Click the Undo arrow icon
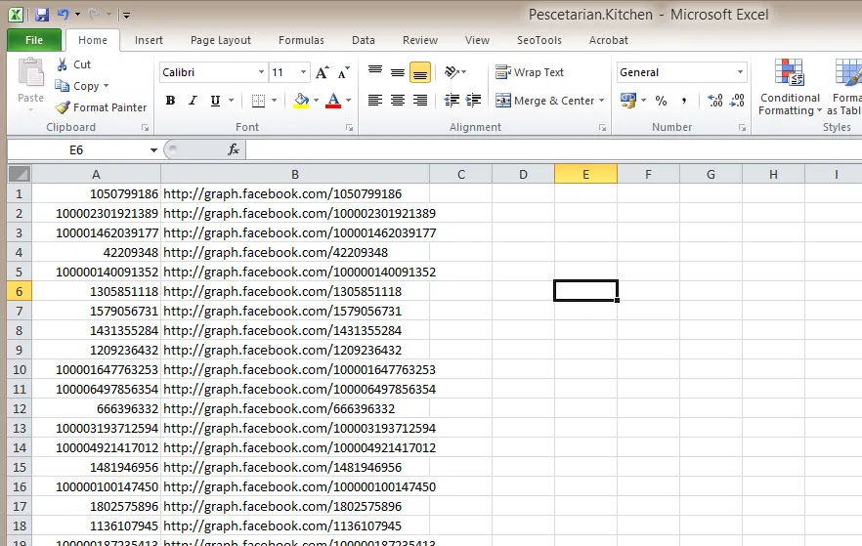 point(64,15)
